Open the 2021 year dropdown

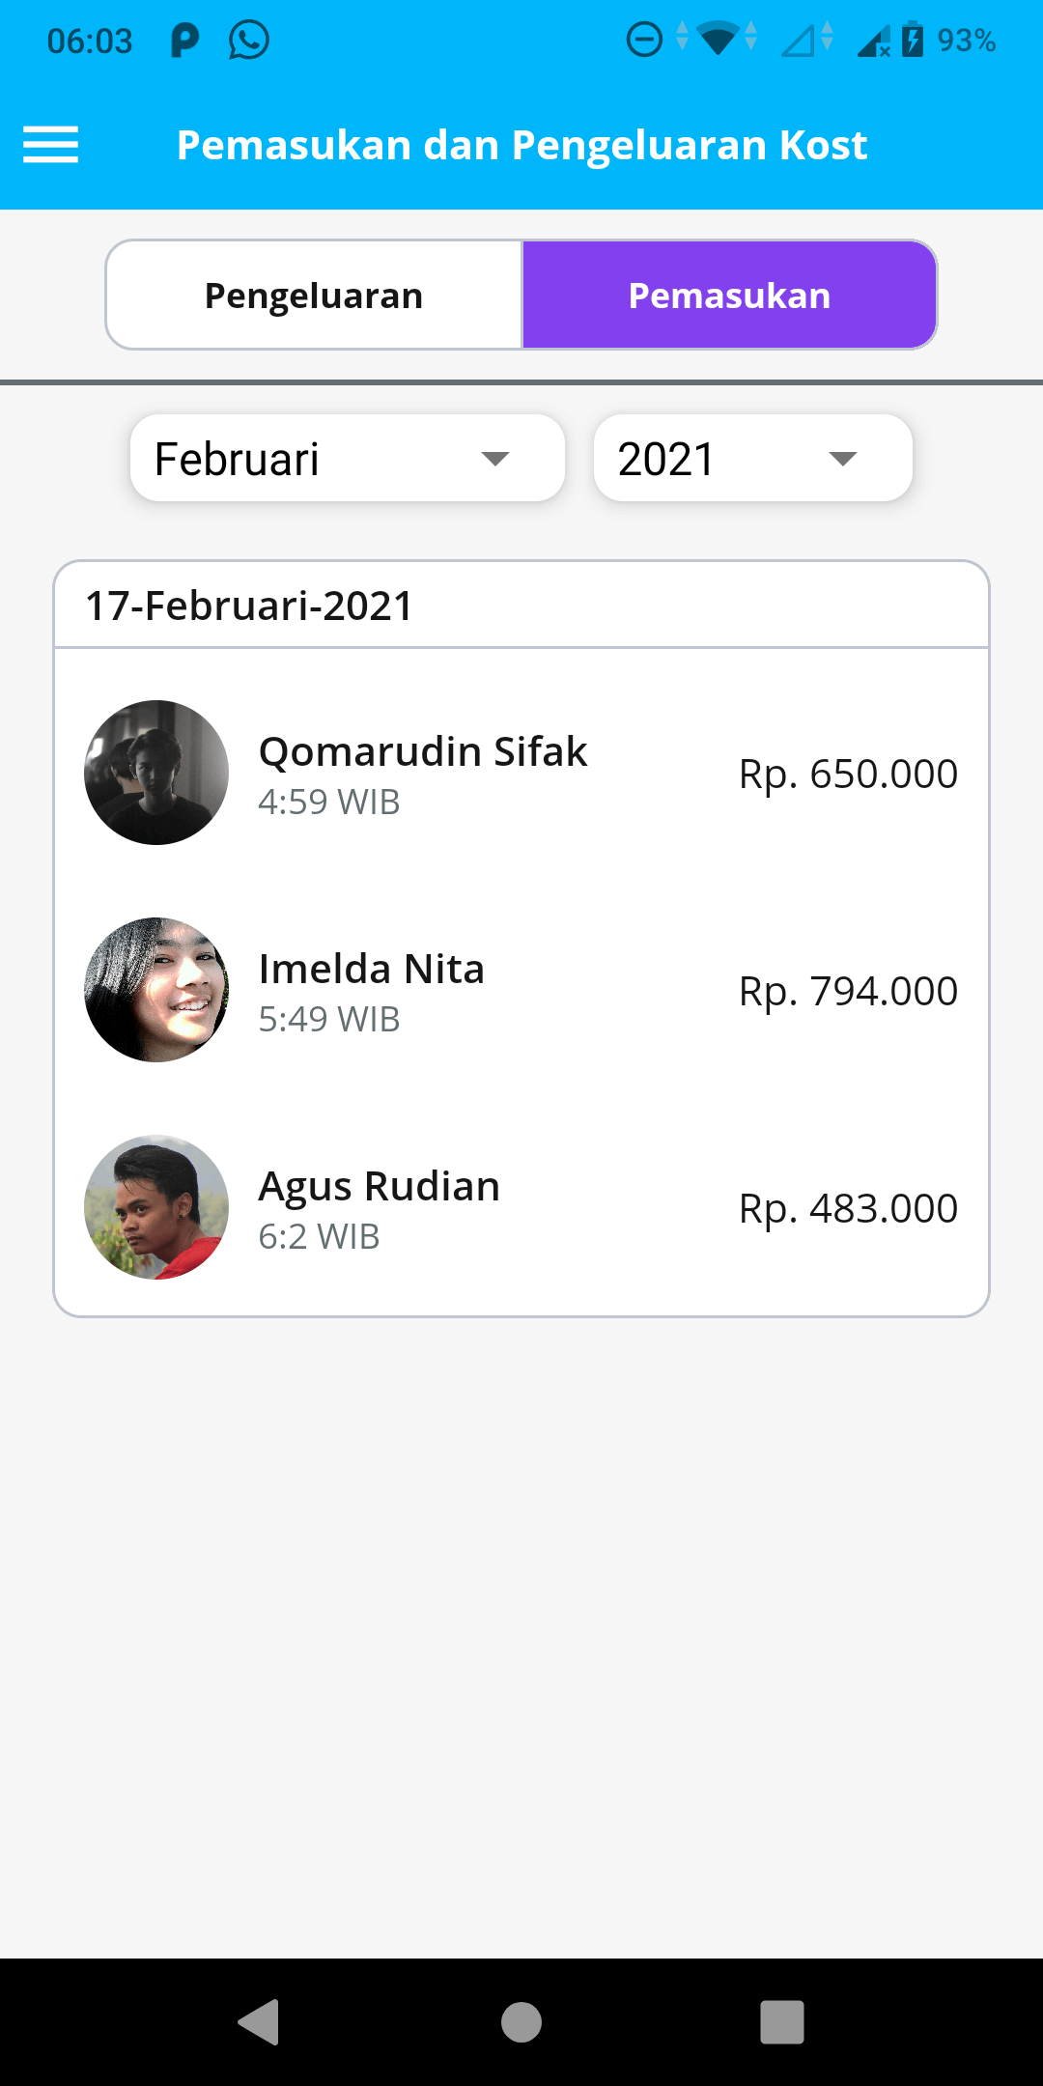pos(753,458)
